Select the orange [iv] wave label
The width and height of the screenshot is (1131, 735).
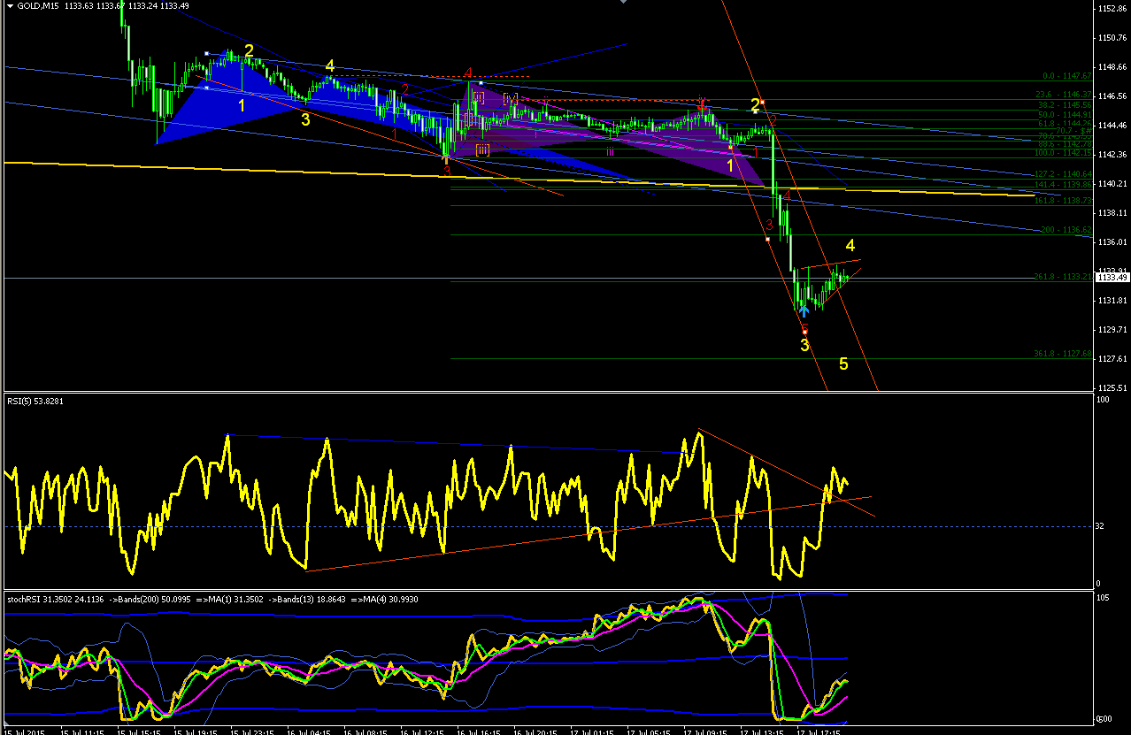(x=511, y=97)
